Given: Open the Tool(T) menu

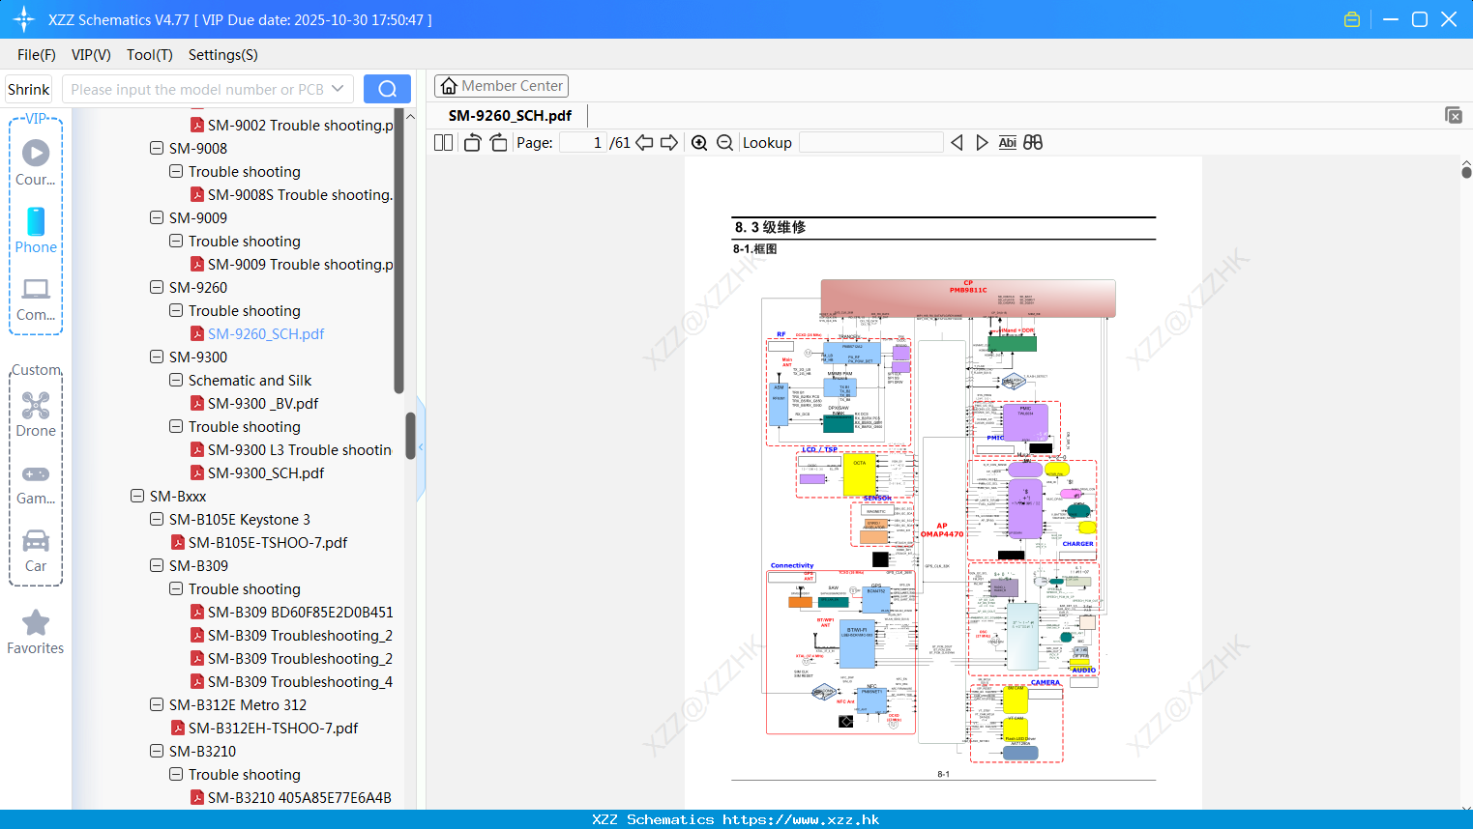Looking at the screenshot, I should click(150, 55).
